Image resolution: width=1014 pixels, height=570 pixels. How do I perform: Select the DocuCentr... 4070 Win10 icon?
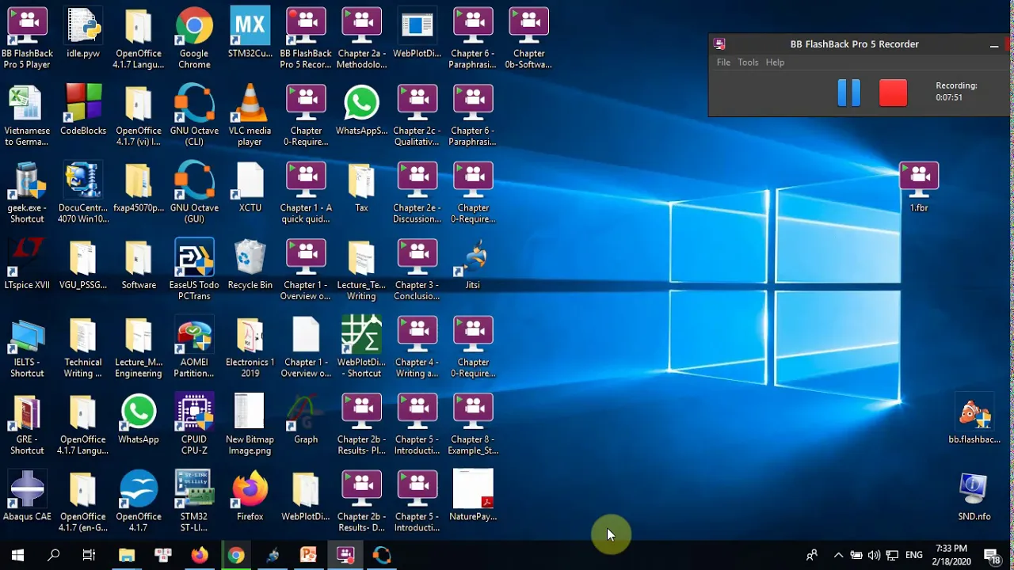83,192
